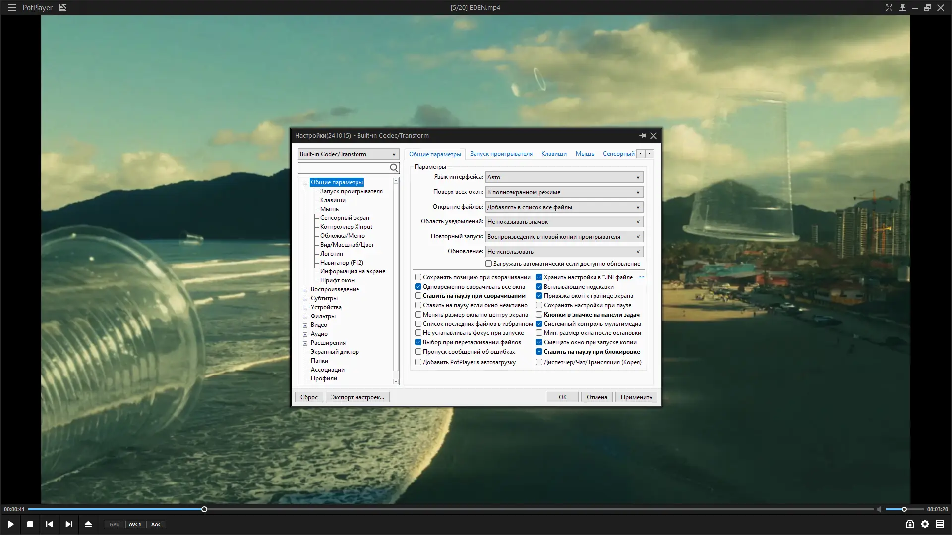Skip to the next track
This screenshot has height=535, width=952.
pos(69,524)
